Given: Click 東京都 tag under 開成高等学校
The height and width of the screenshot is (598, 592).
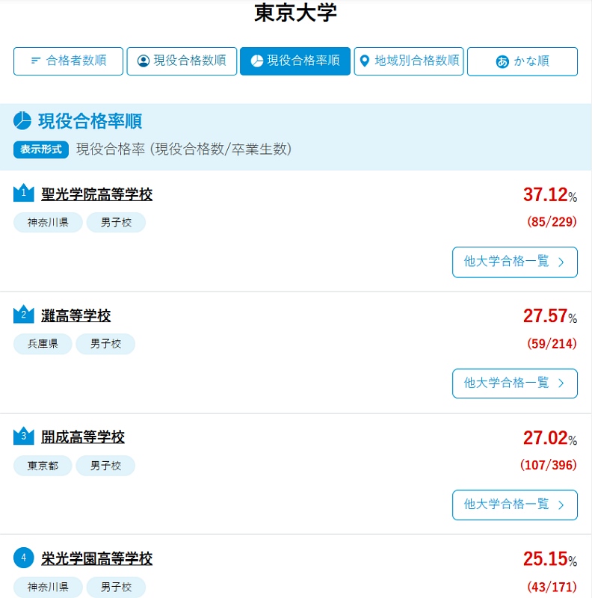Looking at the screenshot, I should coord(43,466).
